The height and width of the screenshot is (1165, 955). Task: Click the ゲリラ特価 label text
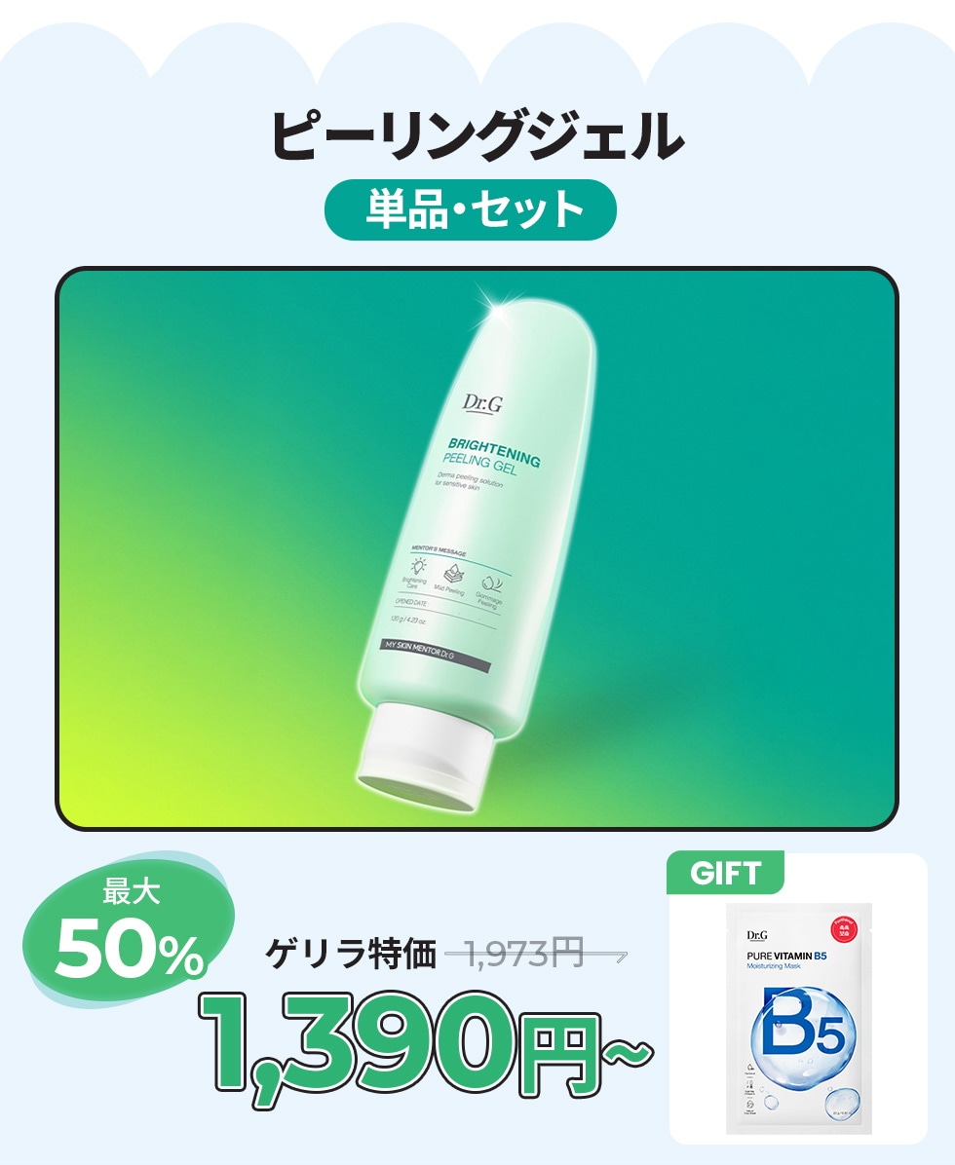351,954
